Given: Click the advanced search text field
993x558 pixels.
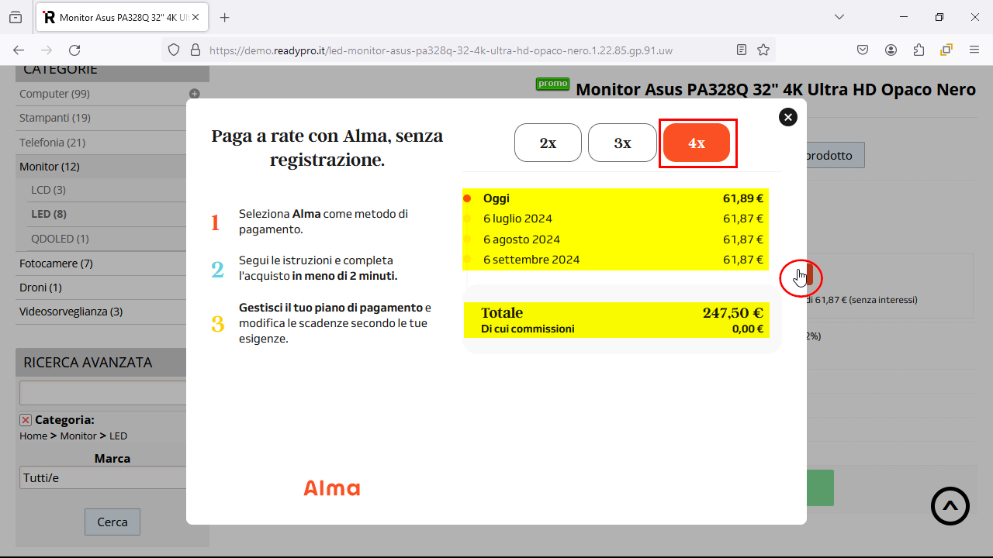Looking at the screenshot, I should [x=103, y=393].
